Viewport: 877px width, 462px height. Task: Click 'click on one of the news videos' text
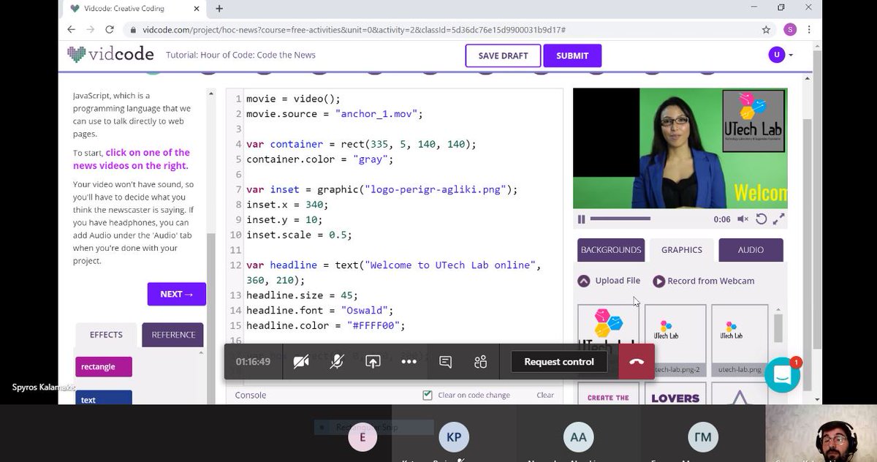(x=132, y=159)
